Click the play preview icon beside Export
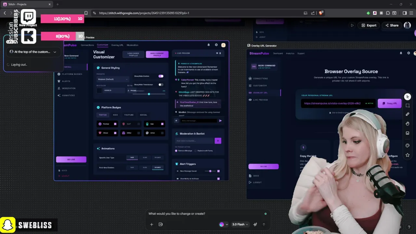The width and height of the screenshot is (416, 234). coord(352,25)
